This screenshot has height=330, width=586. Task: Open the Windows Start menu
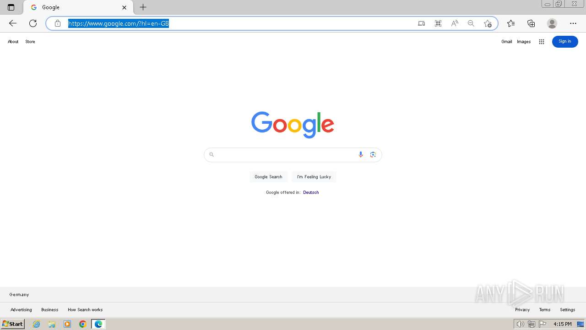[12, 324]
